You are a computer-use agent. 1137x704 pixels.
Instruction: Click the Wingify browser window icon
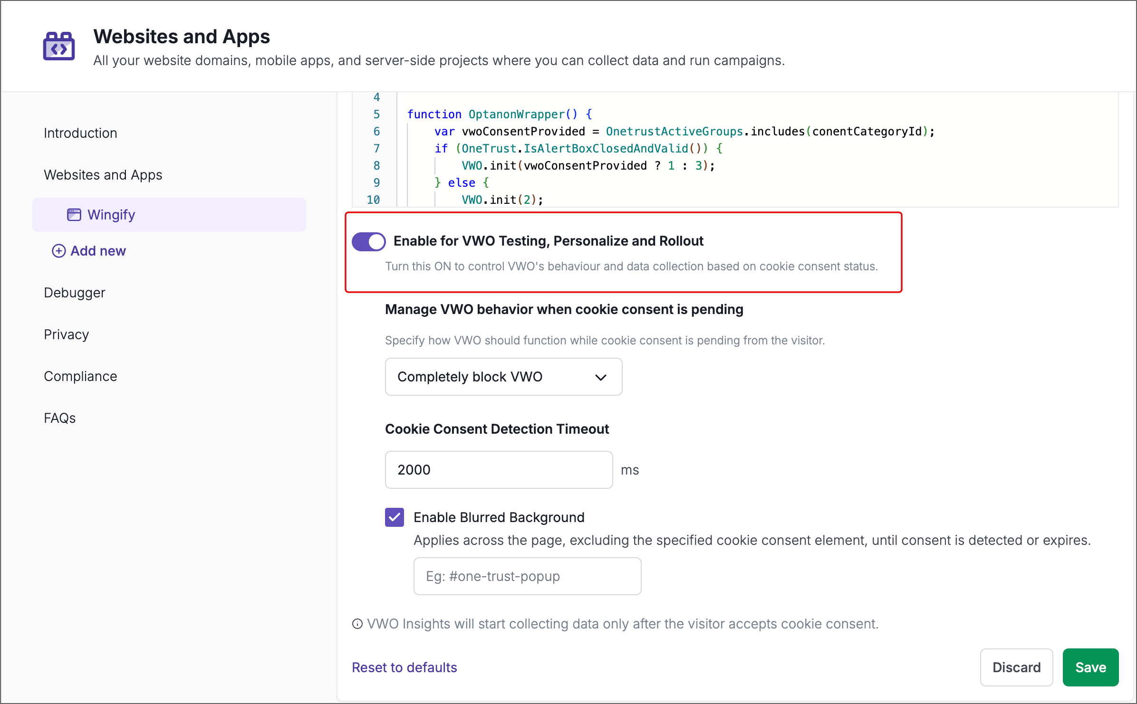(74, 215)
